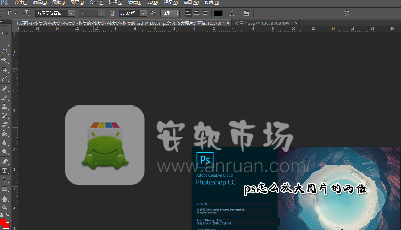Image resolution: width=401 pixels, height=230 pixels.
Task: Set text alignment to center
Action: point(197,13)
